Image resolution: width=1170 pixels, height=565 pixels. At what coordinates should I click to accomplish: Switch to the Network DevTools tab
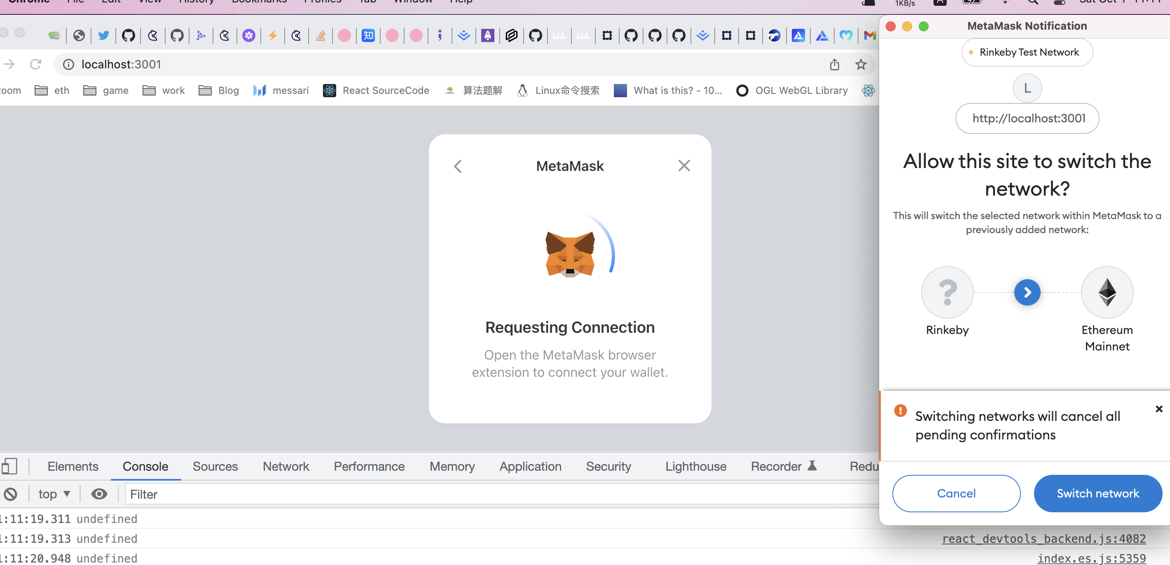tap(285, 466)
